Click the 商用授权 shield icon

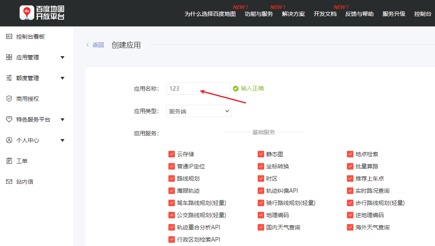(9, 99)
